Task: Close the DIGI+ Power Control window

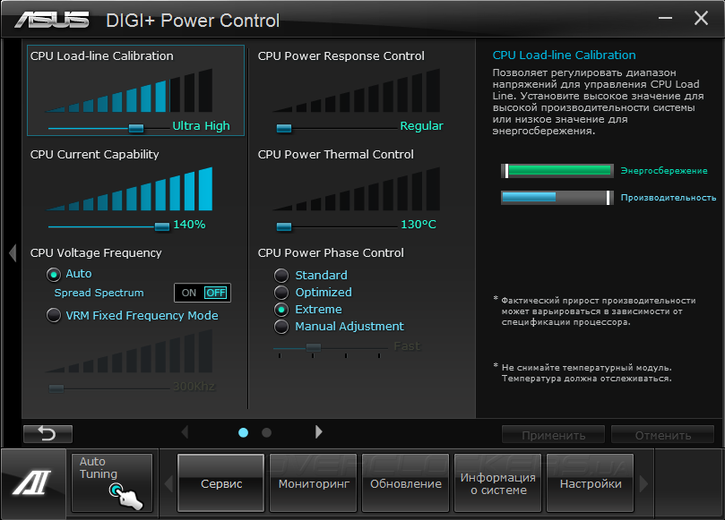Action: [x=701, y=18]
